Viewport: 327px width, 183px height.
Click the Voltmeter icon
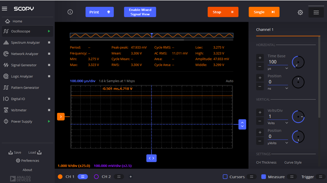point(6,110)
